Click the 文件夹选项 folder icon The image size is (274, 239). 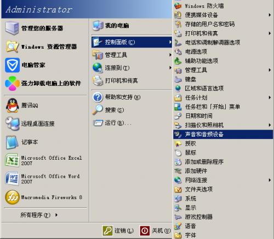click(178, 189)
